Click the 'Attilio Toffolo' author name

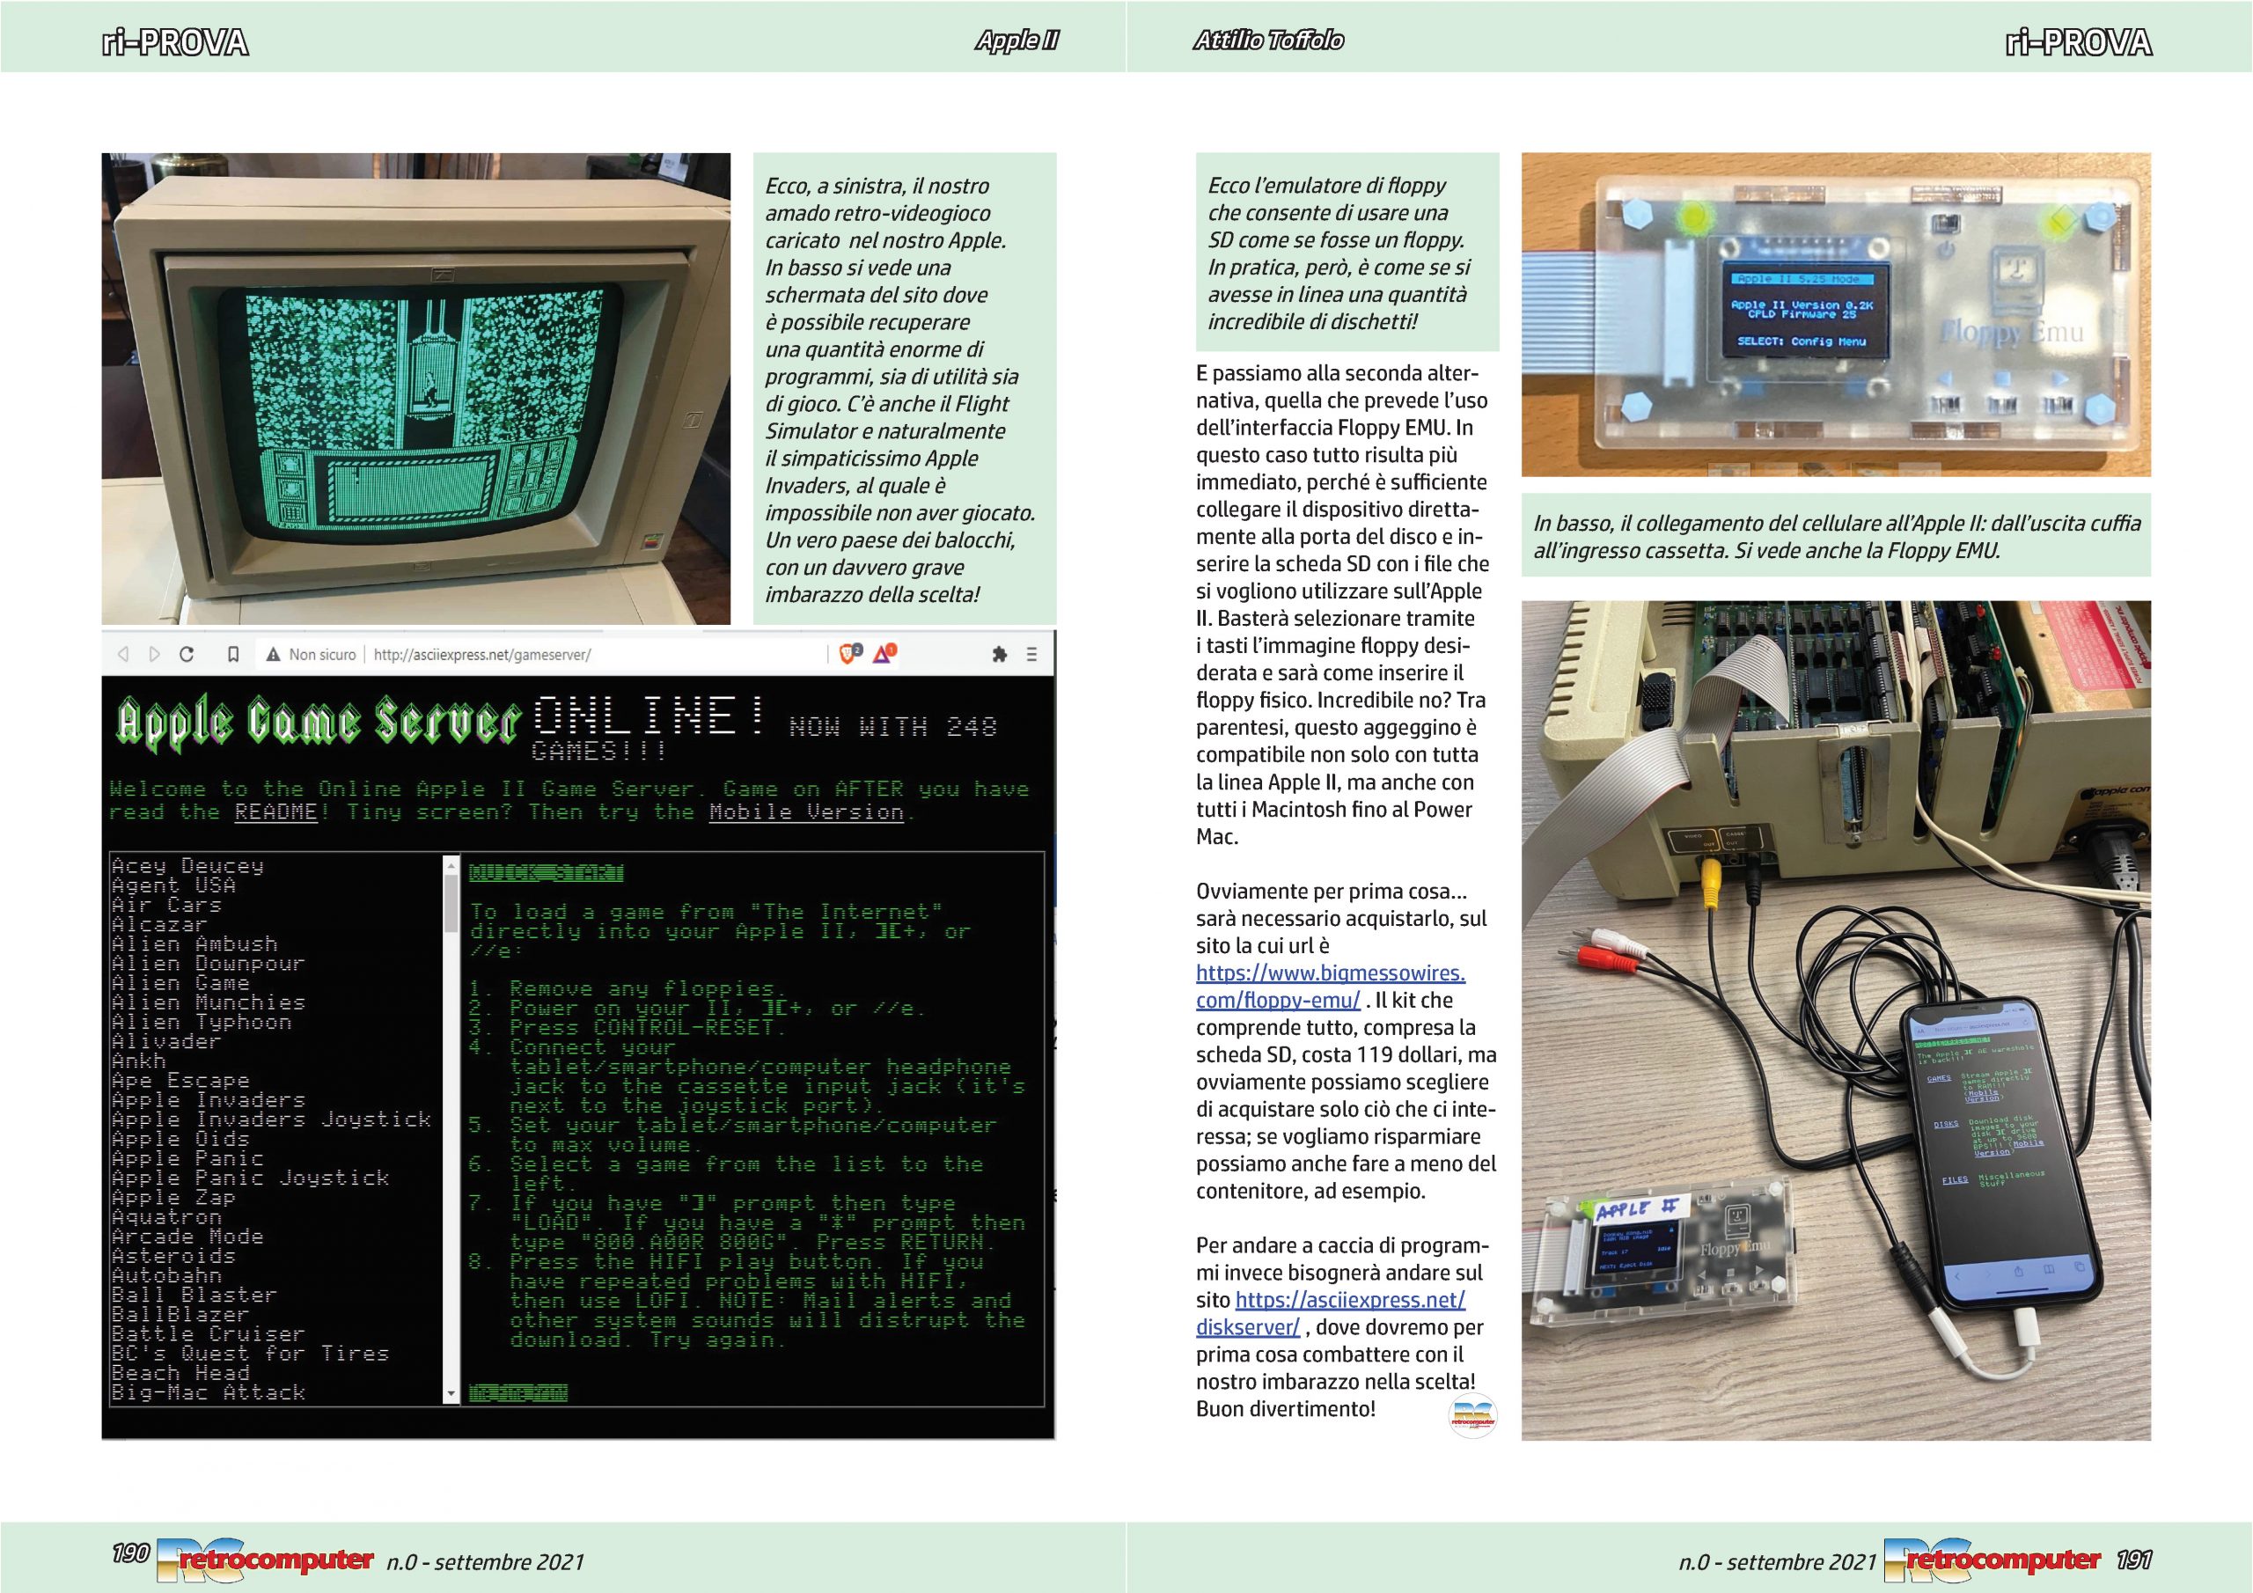(x=1268, y=40)
